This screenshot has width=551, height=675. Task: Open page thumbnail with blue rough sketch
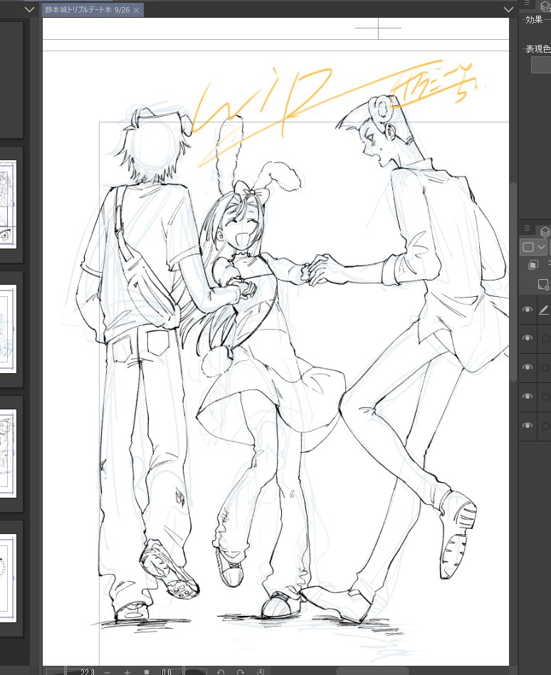point(8,329)
